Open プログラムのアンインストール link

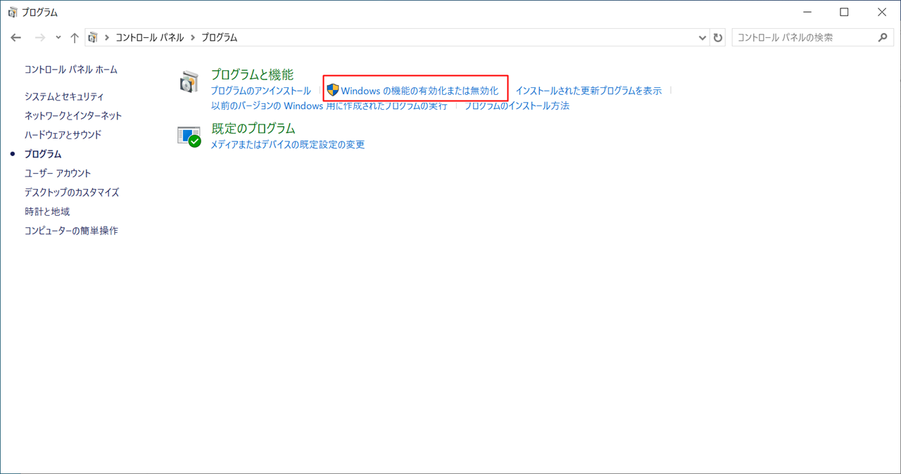coord(260,91)
